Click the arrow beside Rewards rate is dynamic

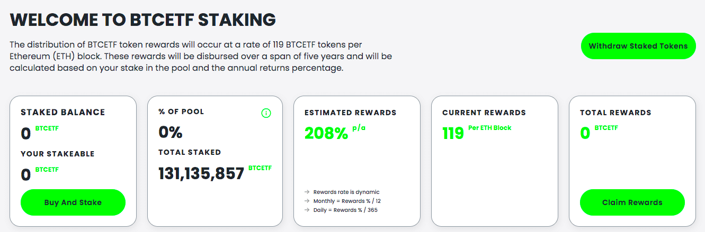(307, 192)
